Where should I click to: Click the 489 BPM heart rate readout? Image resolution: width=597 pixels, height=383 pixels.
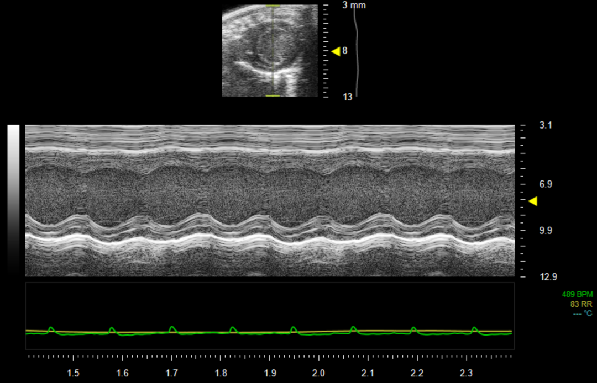coord(577,294)
